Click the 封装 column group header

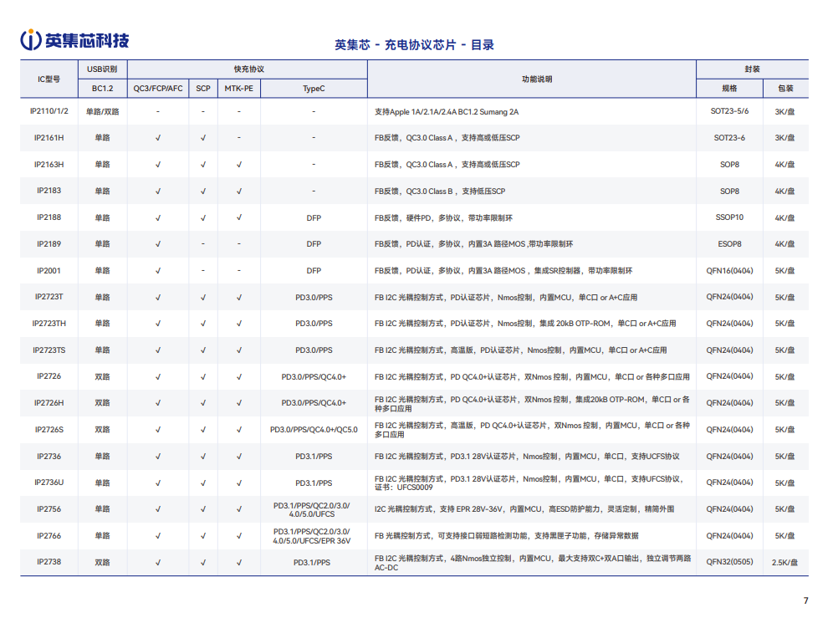coord(752,69)
